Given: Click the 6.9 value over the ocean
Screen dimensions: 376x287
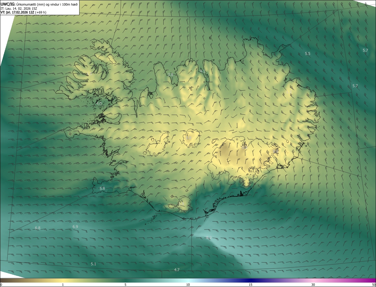Looking at the screenshot, I should pyautogui.click(x=75, y=227).
